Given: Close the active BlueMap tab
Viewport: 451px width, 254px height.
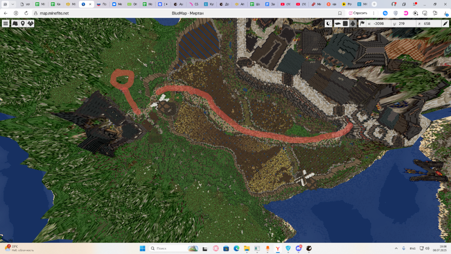Looking at the screenshot, I should [90, 4].
